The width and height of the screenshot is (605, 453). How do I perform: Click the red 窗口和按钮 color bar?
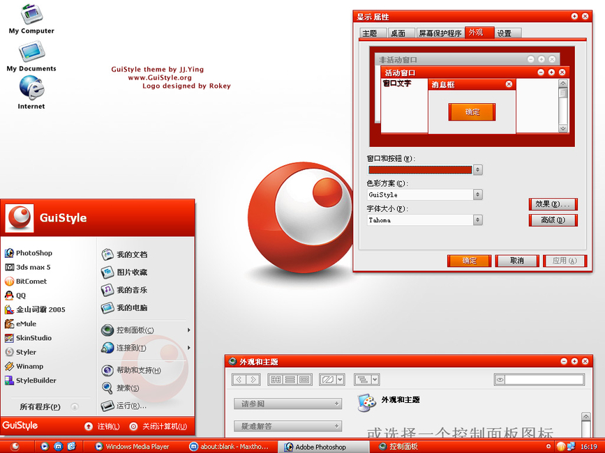[420, 169]
